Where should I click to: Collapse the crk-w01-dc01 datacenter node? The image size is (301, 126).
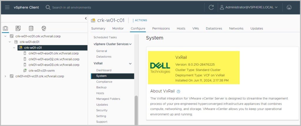click(x=9, y=42)
